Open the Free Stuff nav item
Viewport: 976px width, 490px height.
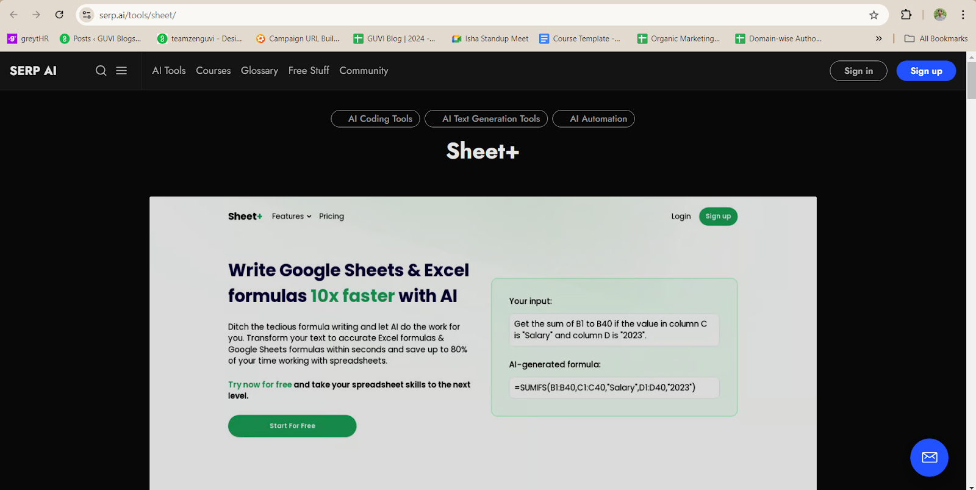[309, 71]
